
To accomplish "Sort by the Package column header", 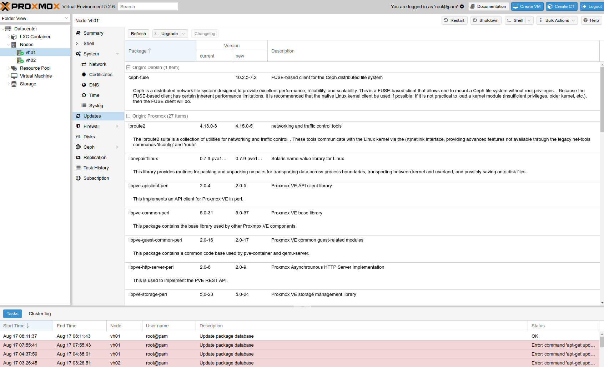I will pos(160,51).
